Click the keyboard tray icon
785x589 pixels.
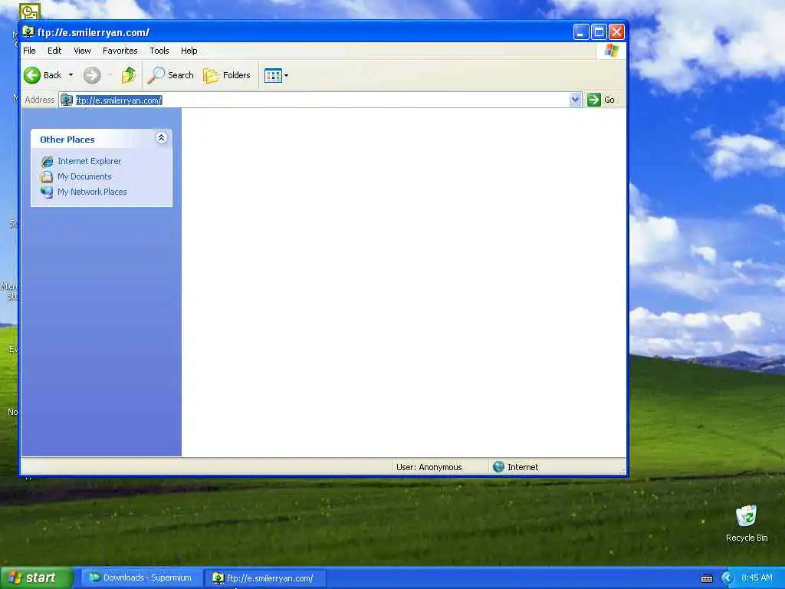click(707, 578)
